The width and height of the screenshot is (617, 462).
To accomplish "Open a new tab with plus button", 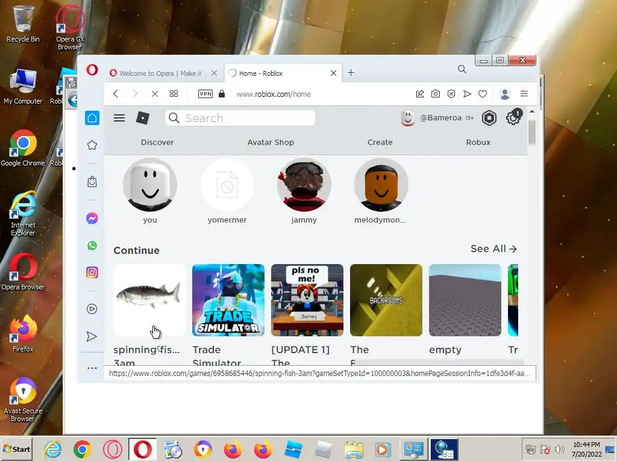I will tap(351, 73).
